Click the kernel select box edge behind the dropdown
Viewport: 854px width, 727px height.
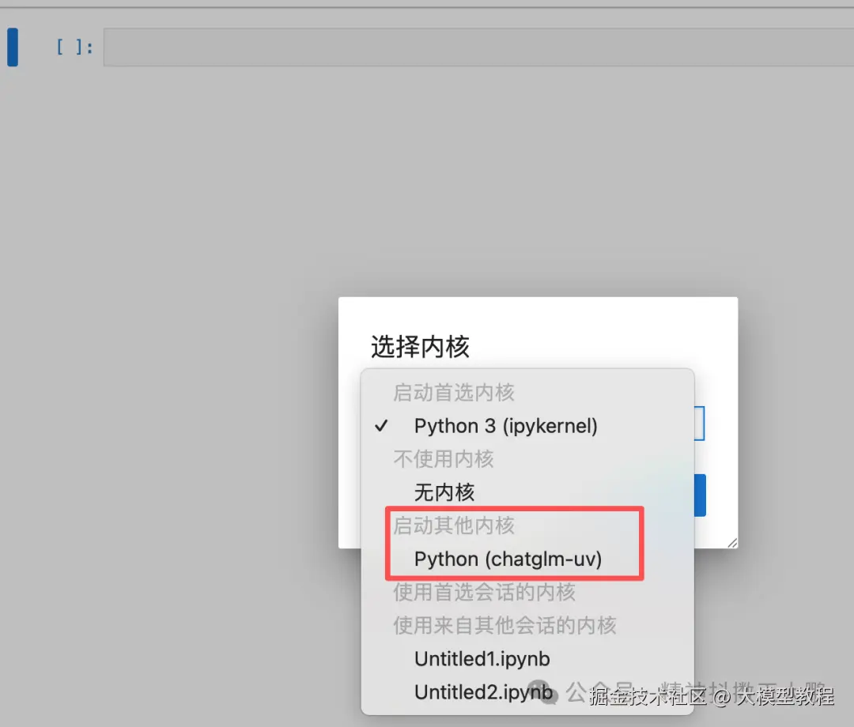699,424
